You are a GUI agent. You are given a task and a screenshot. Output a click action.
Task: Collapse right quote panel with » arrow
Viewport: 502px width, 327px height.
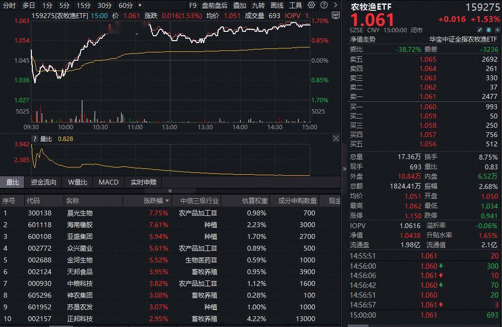pyautogui.click(x=344, y=169)
